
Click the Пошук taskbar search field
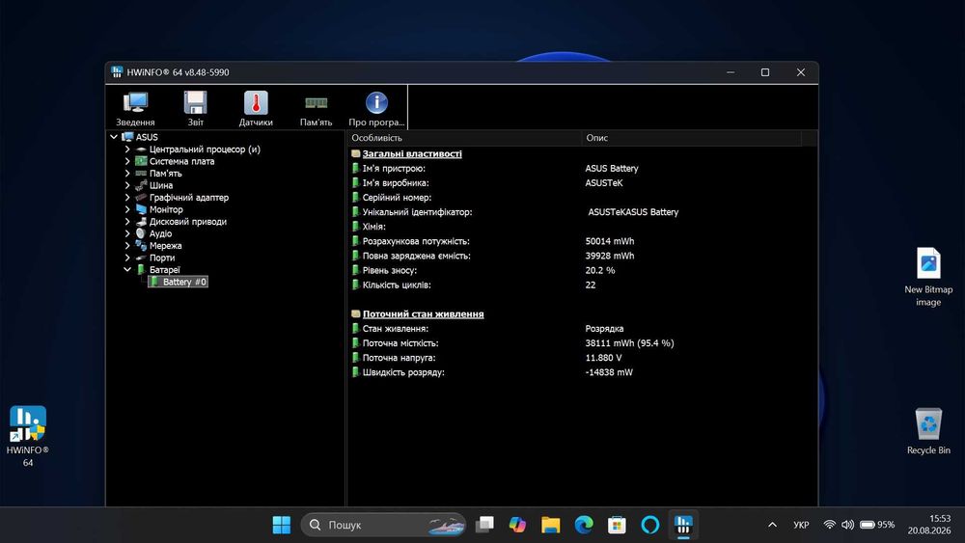[383, 525]
